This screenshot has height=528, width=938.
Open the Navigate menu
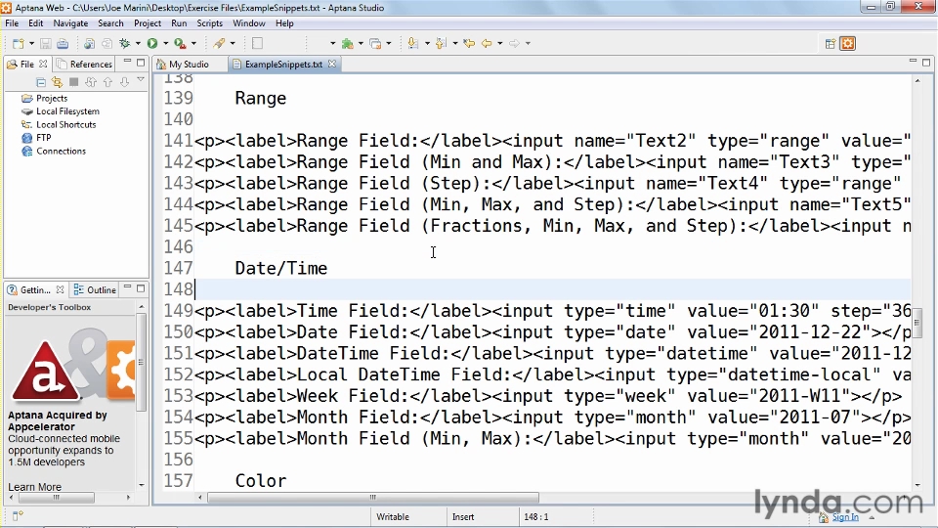(x=70, y=23)
